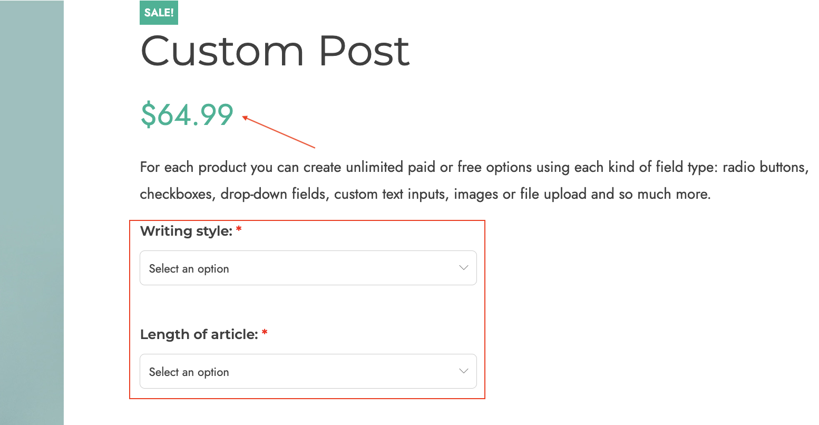Open the Writing style select field
819x425 pixels.
pos(308,268)
